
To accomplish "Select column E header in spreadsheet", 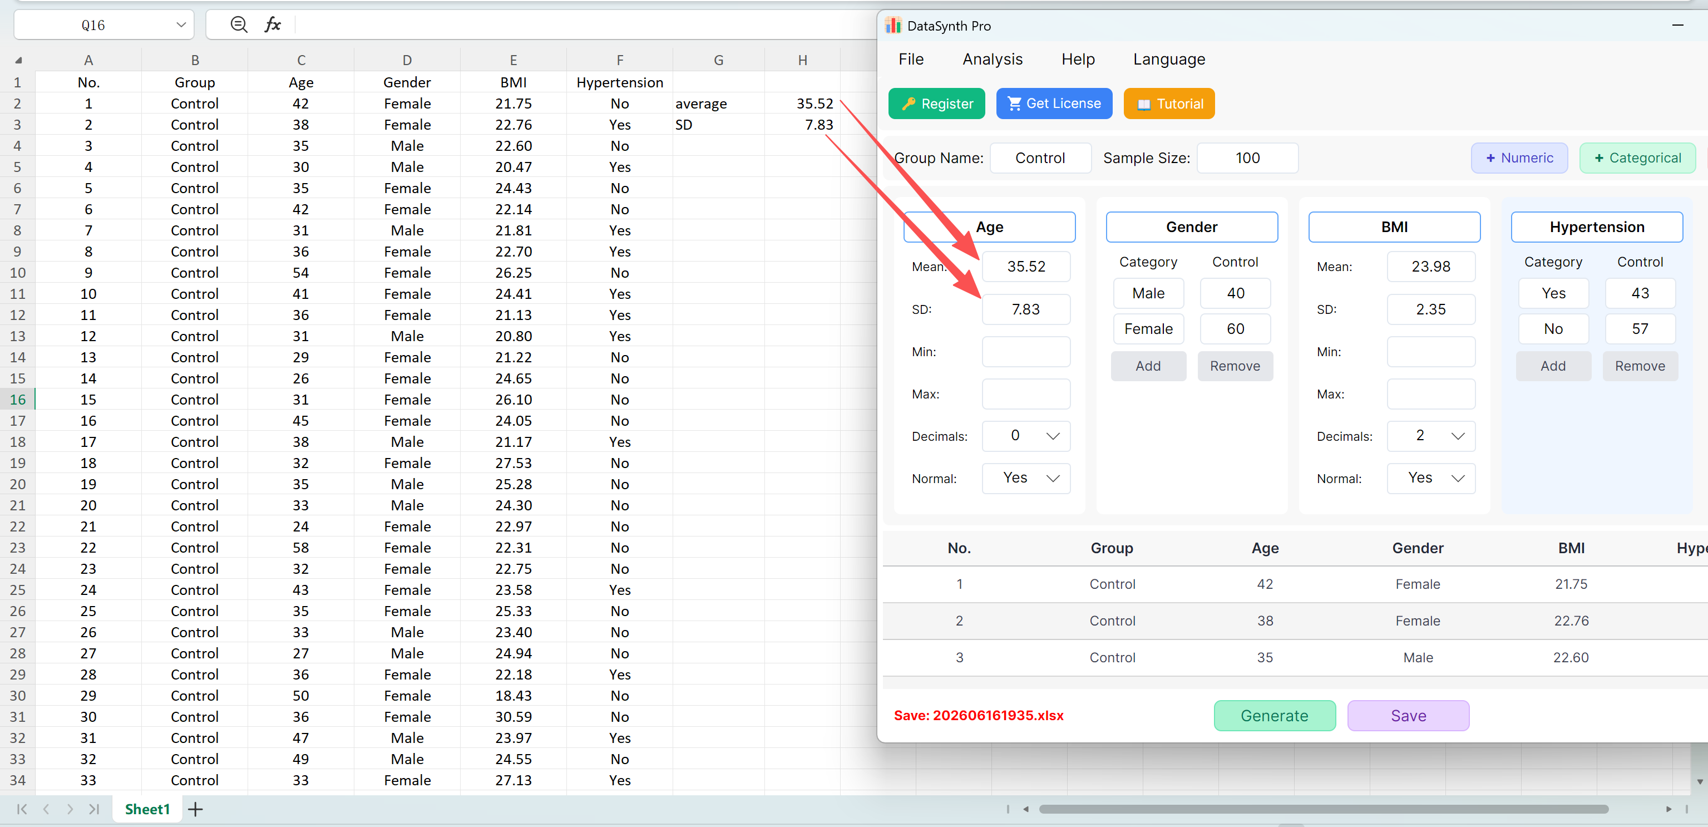I will 513,60.
